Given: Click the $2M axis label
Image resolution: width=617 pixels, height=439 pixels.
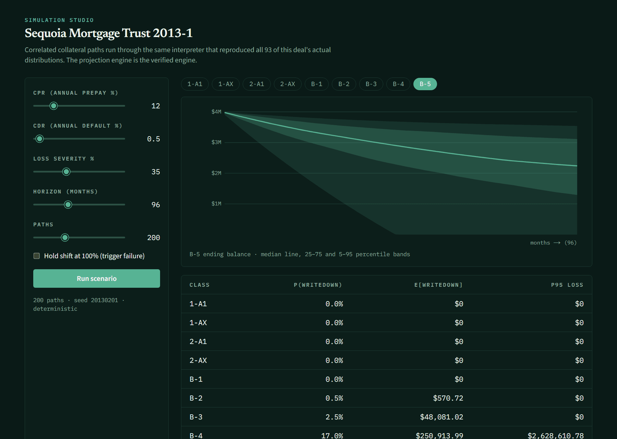Looking at the screenshot, I should (x=216, y=173).
